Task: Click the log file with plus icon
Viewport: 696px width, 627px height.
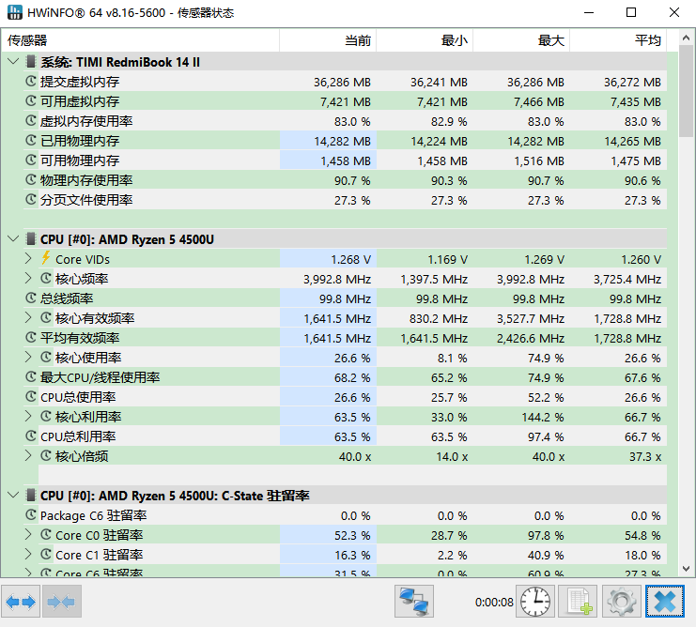Action: (578, 602)
